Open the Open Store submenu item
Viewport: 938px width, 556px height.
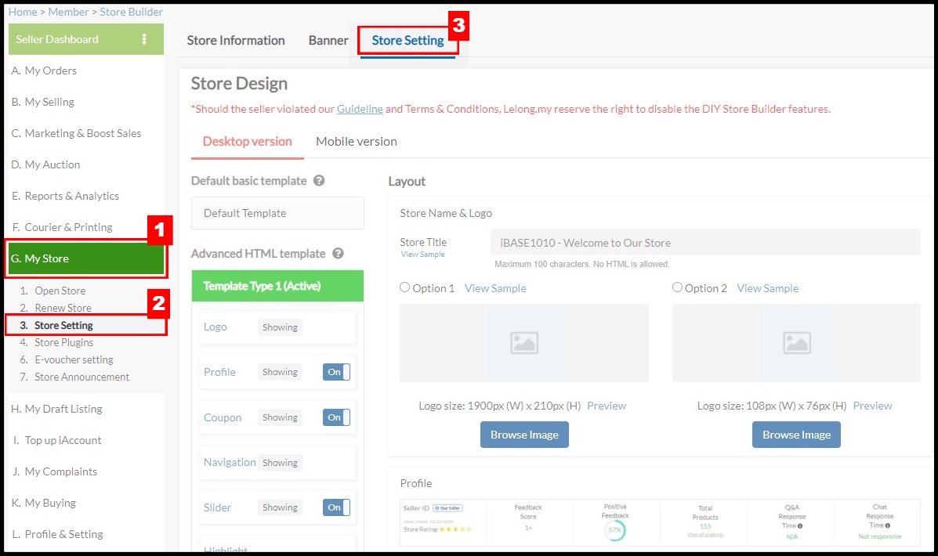pyautogui.click(x=60, y=291)
